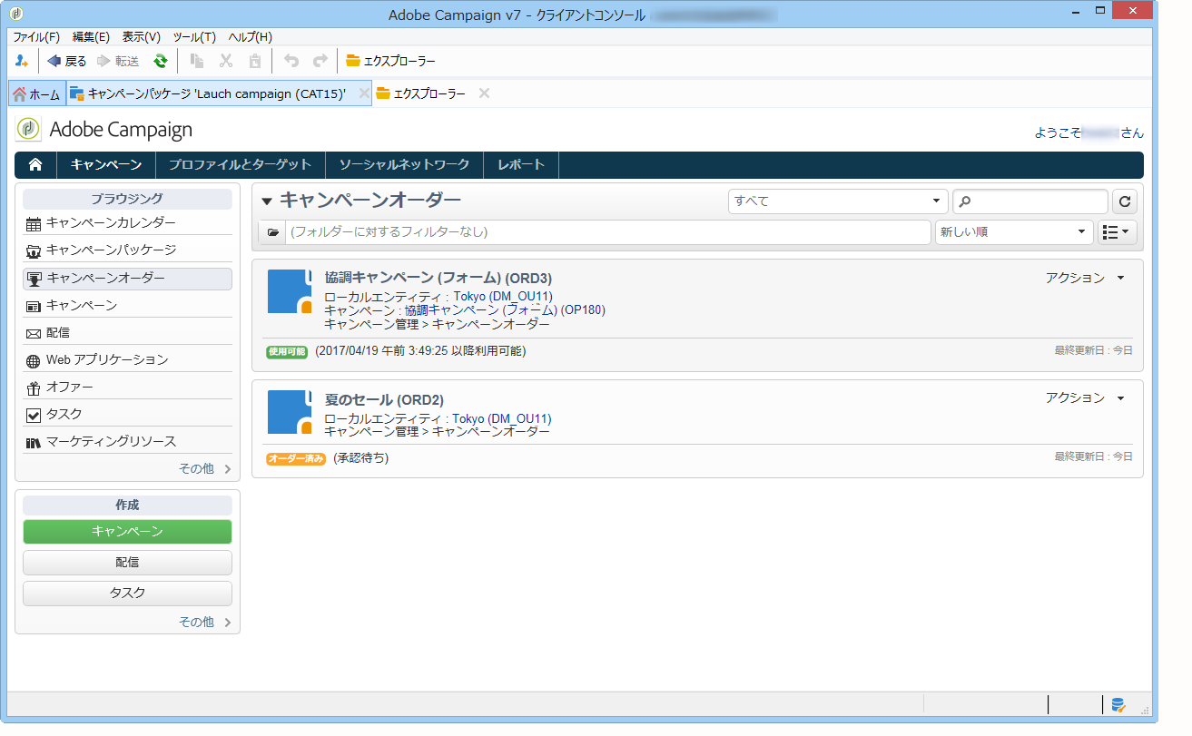Screen dimensions: 1192x736
Task: Open the 夏のセール (ORD2) order title
Action: pyautogui.click(x=384, y=400)
